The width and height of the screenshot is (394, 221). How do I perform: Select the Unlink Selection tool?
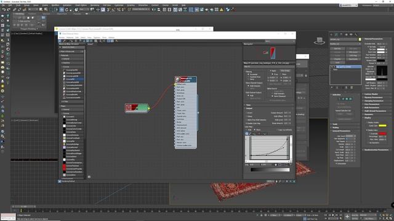(x=19, y=10)
